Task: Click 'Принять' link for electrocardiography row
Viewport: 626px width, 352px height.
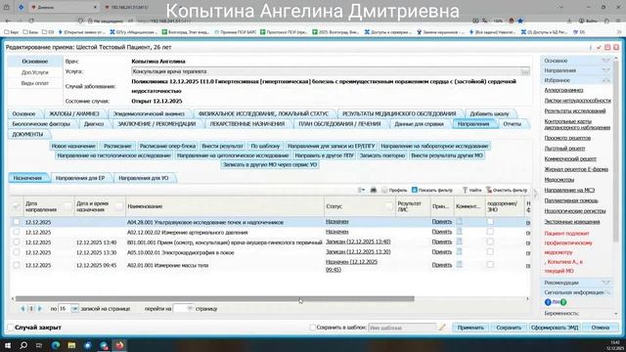Action: (441, 252)
